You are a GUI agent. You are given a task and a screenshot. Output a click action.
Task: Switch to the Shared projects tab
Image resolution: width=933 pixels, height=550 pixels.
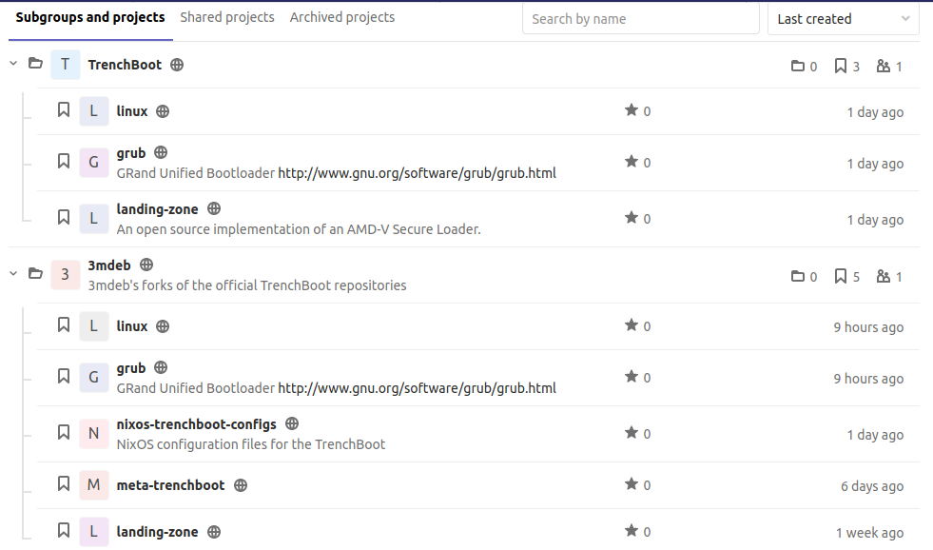click(227, 16)
